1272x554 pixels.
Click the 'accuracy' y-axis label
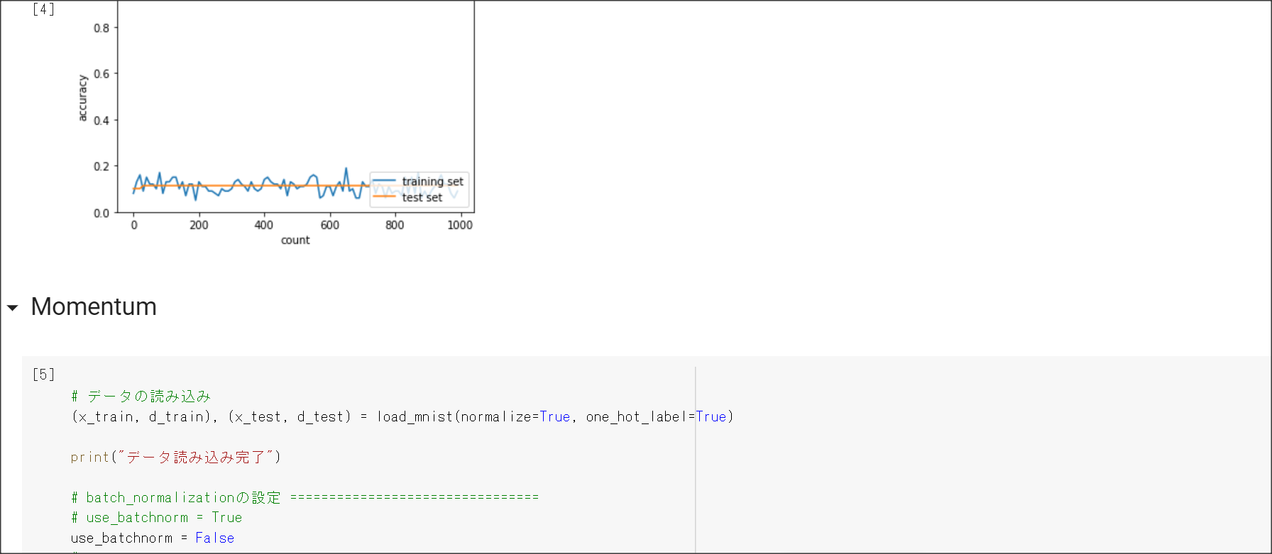tap(82, 98)
